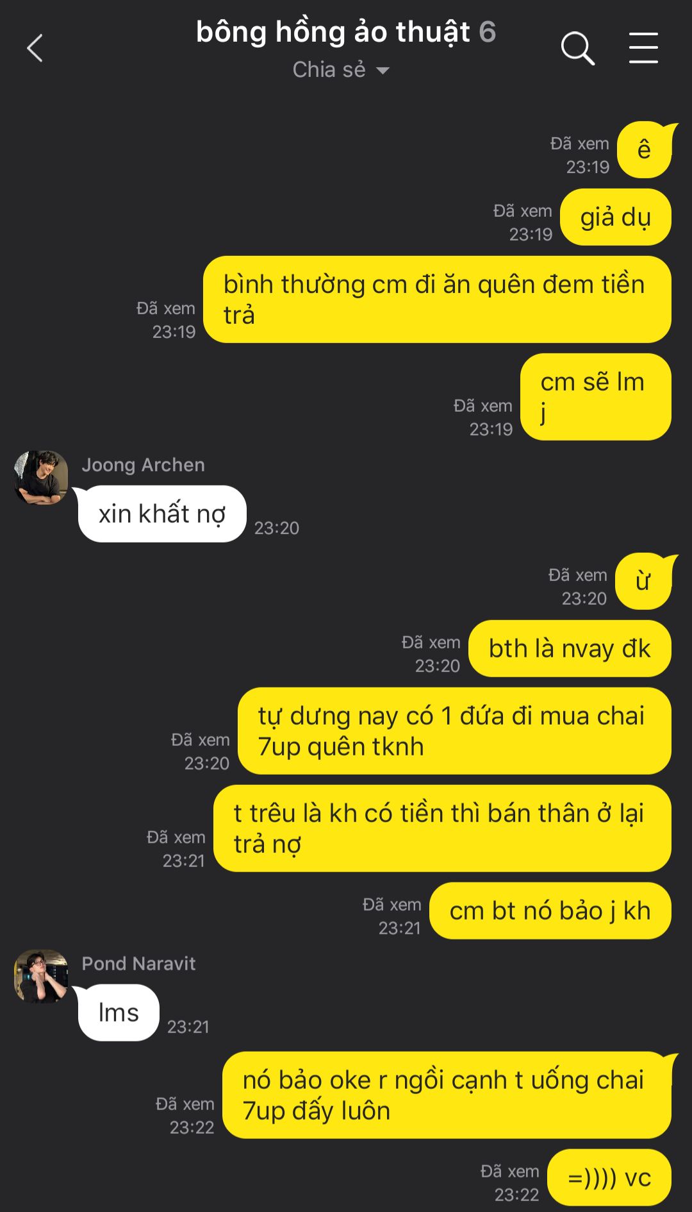Image resolution: width=692 pixels, height=1212 pixels.
Task: Open the chat title bông hồng ảo thuật
Action: (x=333, y=32)
